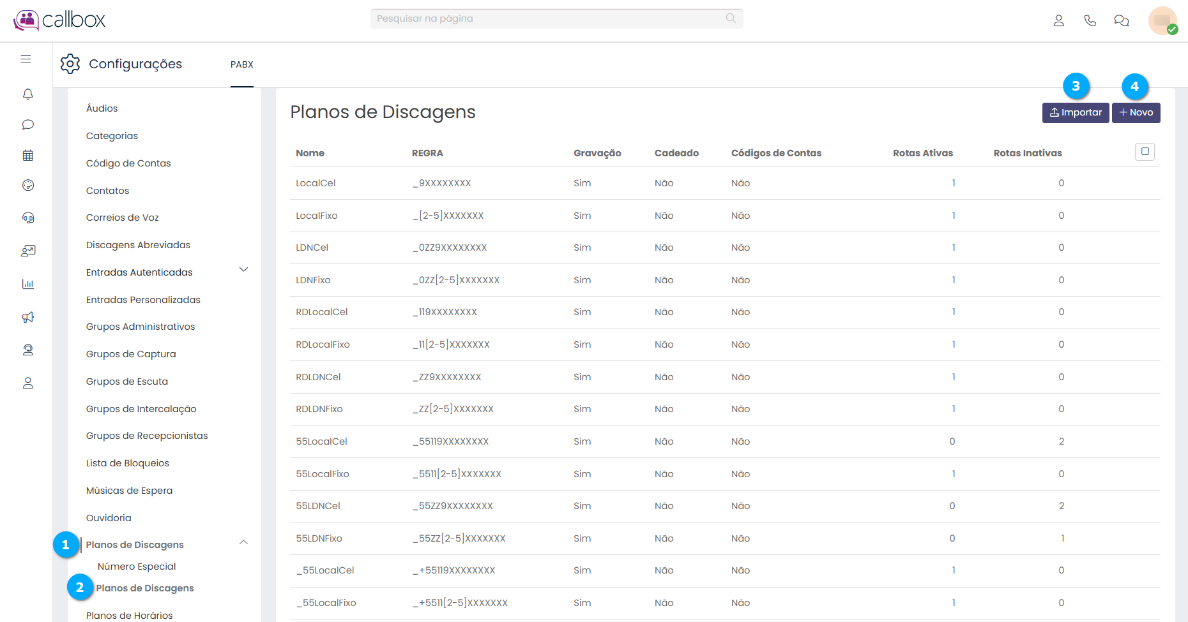Image resolution: width=1188 pixels, height=622 pixels.
Task: Open the LocalCel dial plan row
Action: click(316, 183)
